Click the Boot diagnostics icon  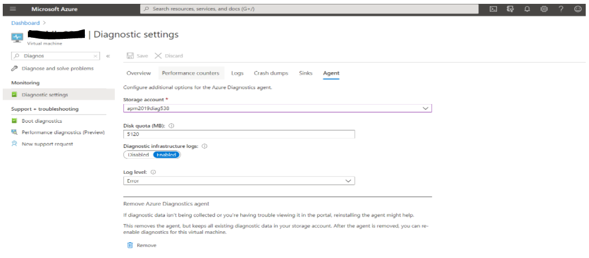point(14,121)
